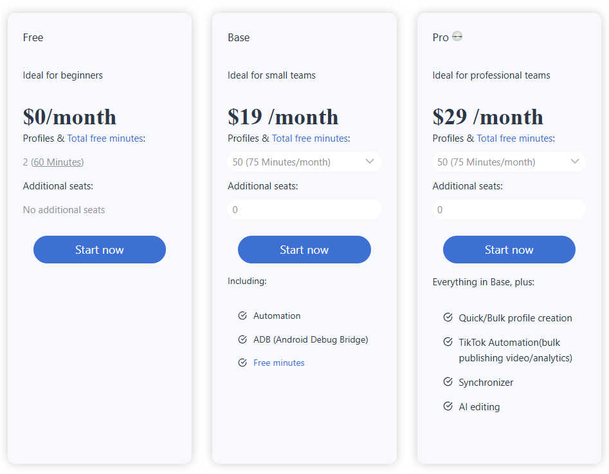Click the badge icon next to Pro
Viewport: 609px width, 474px height.
click(x=457, y=37)
